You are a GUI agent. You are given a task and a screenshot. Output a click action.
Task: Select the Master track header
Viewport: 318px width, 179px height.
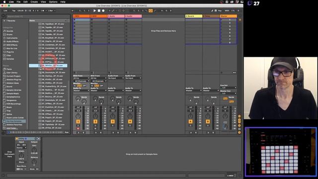pos(229,16)
